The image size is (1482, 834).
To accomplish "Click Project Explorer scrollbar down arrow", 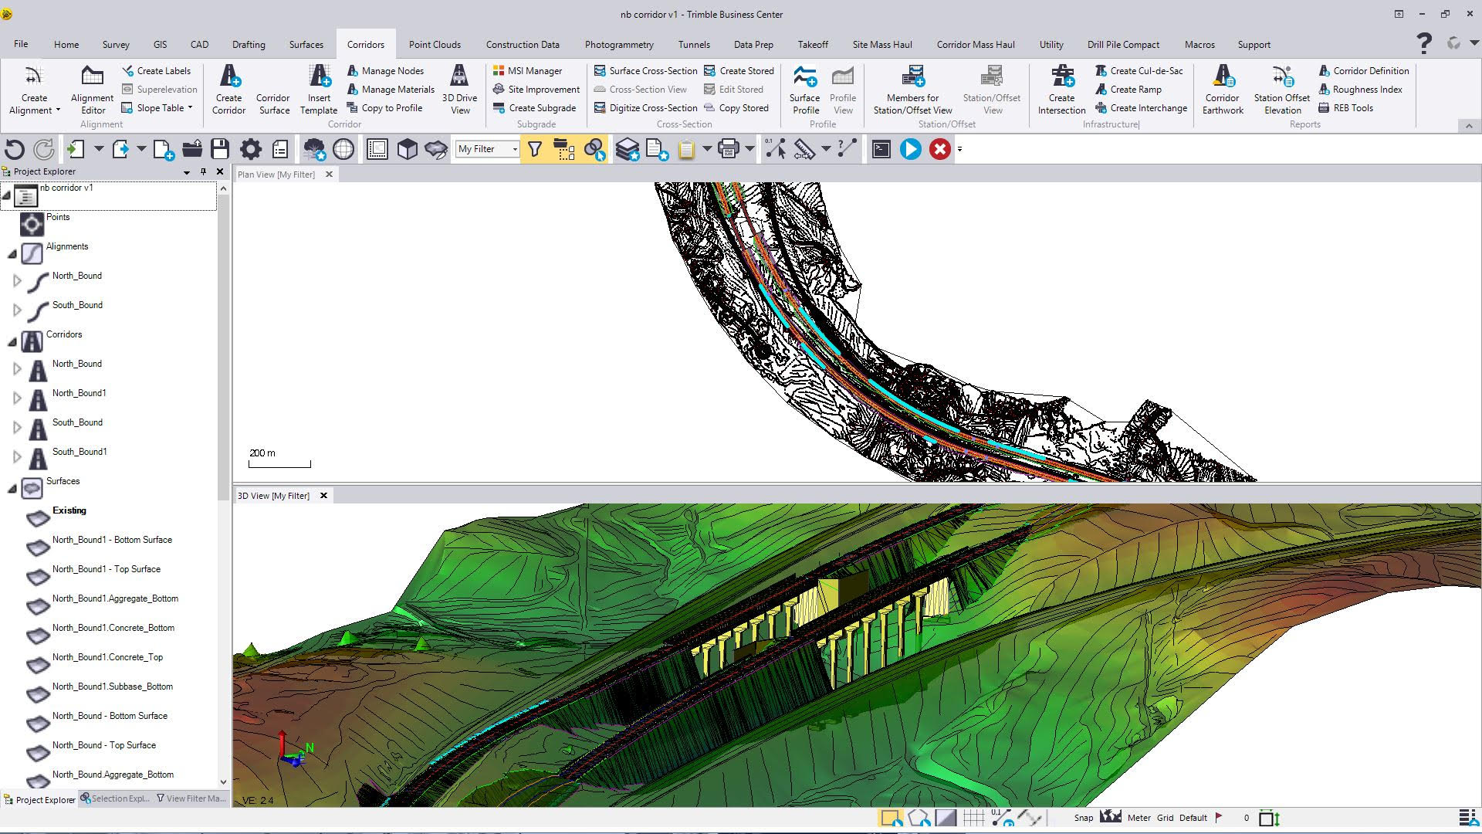I will pyautogui.click(x=224, y=782).
